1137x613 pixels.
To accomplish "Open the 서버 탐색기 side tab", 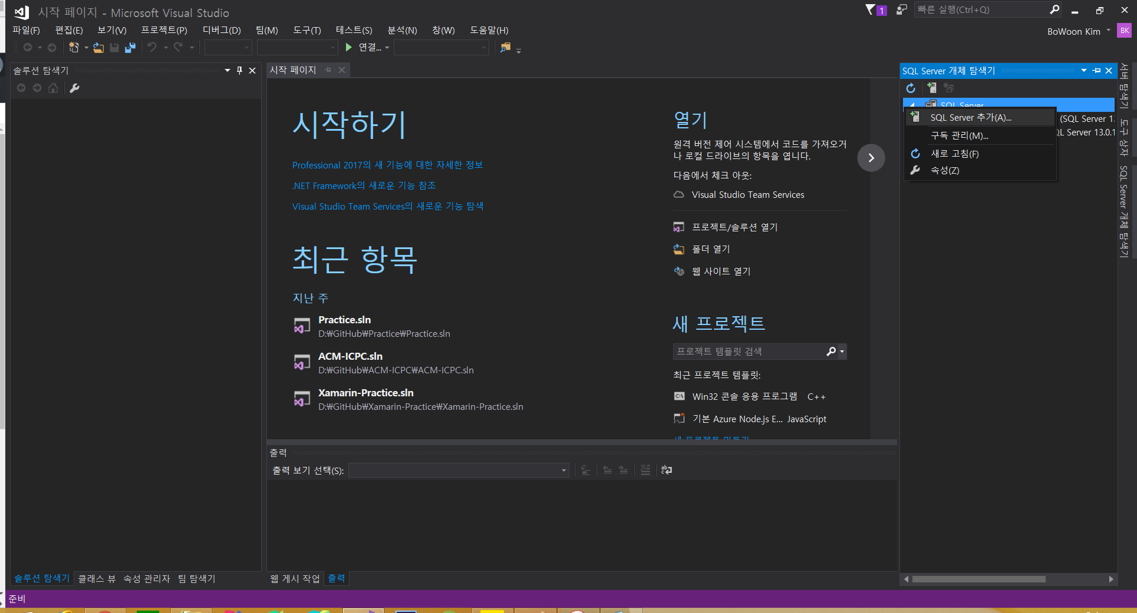I will pos(1125,86).
